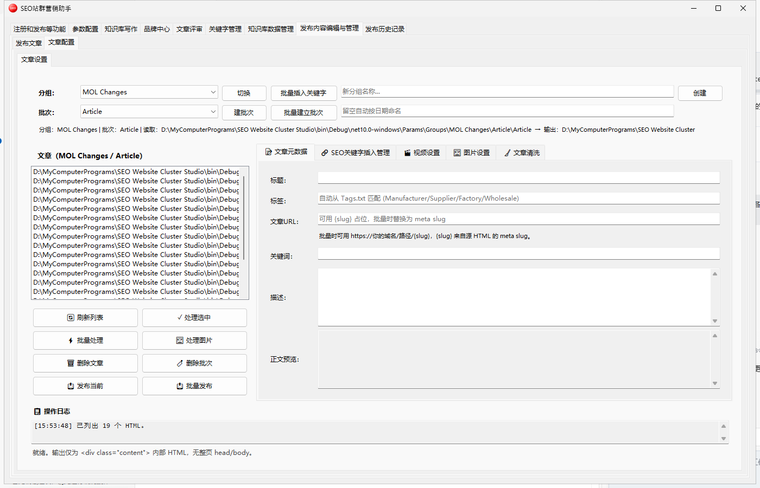Open the 品牌中心 tab
Screen dimensions: 760x488
point(157,29)
